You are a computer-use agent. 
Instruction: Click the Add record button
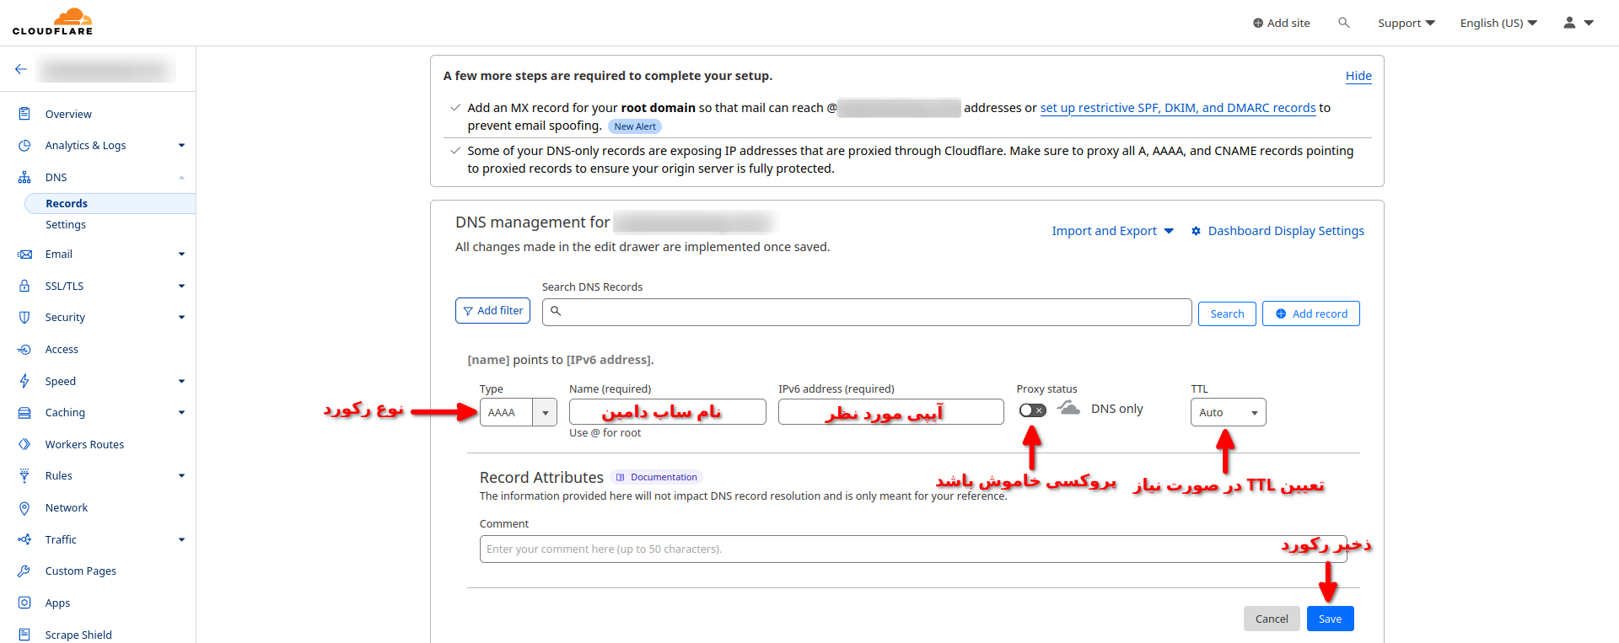[x=1311, y=314]
